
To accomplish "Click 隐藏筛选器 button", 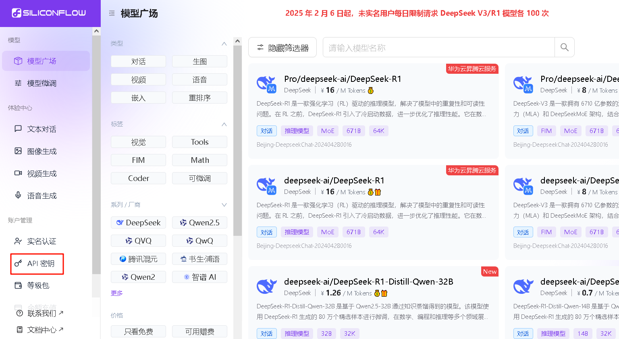I will (x=282, y=48).
